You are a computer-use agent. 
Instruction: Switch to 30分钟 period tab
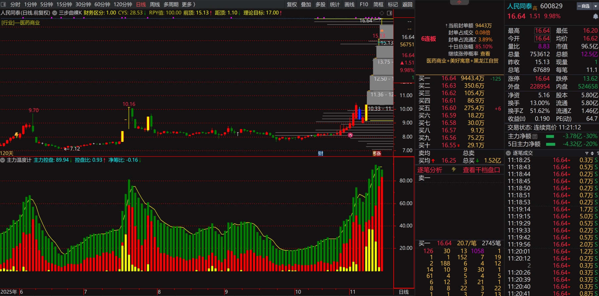point(83,4)
